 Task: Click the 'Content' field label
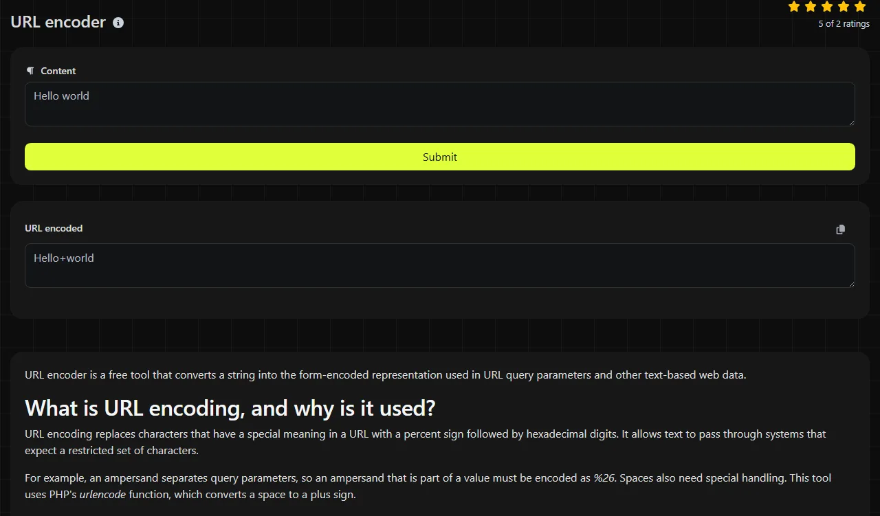click(x=58, y=71)
